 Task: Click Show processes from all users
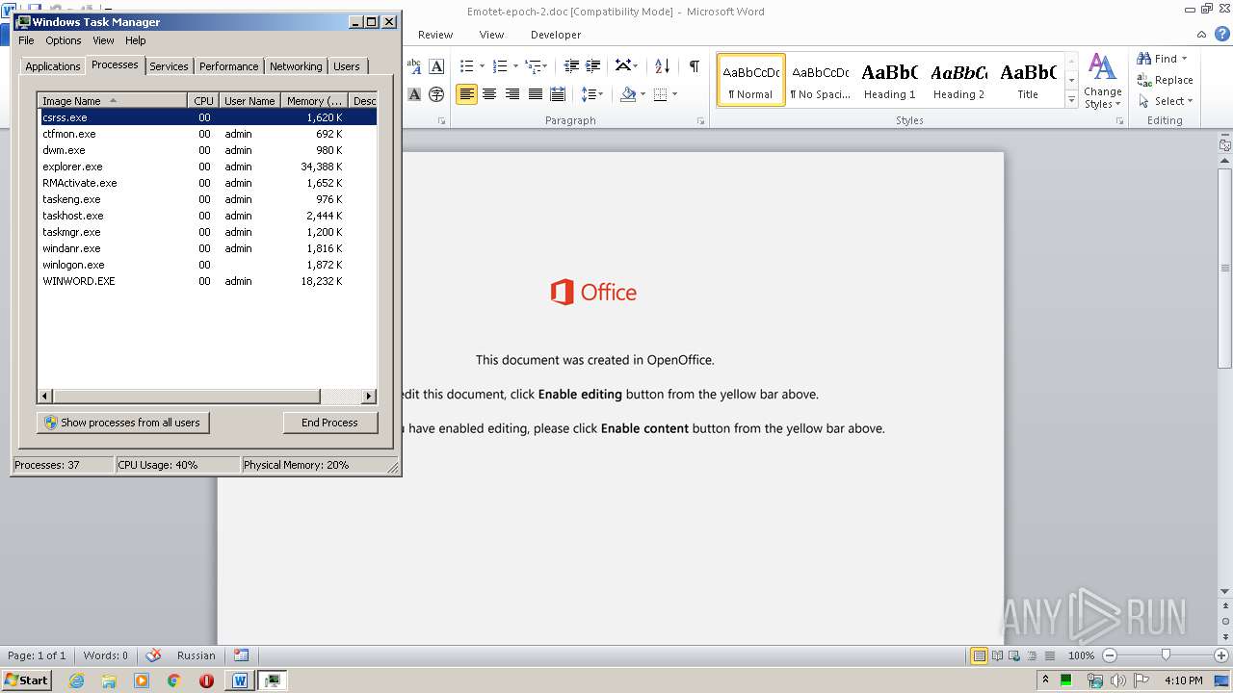point(123,423)
